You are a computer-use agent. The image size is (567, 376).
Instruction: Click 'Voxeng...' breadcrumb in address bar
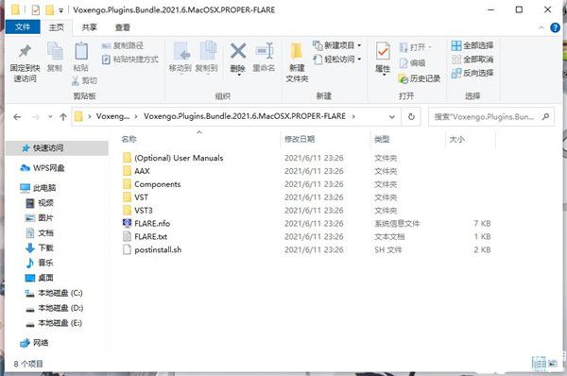(x=112, y=116)
